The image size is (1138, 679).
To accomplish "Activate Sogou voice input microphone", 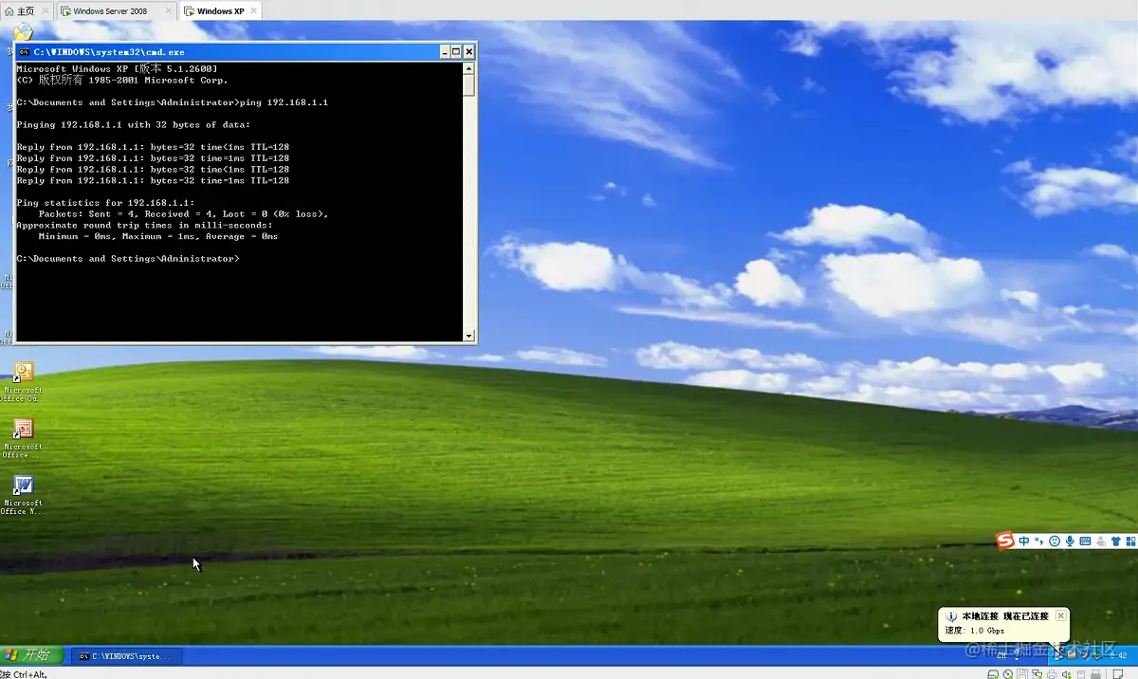I will [x=1070, y=541].
